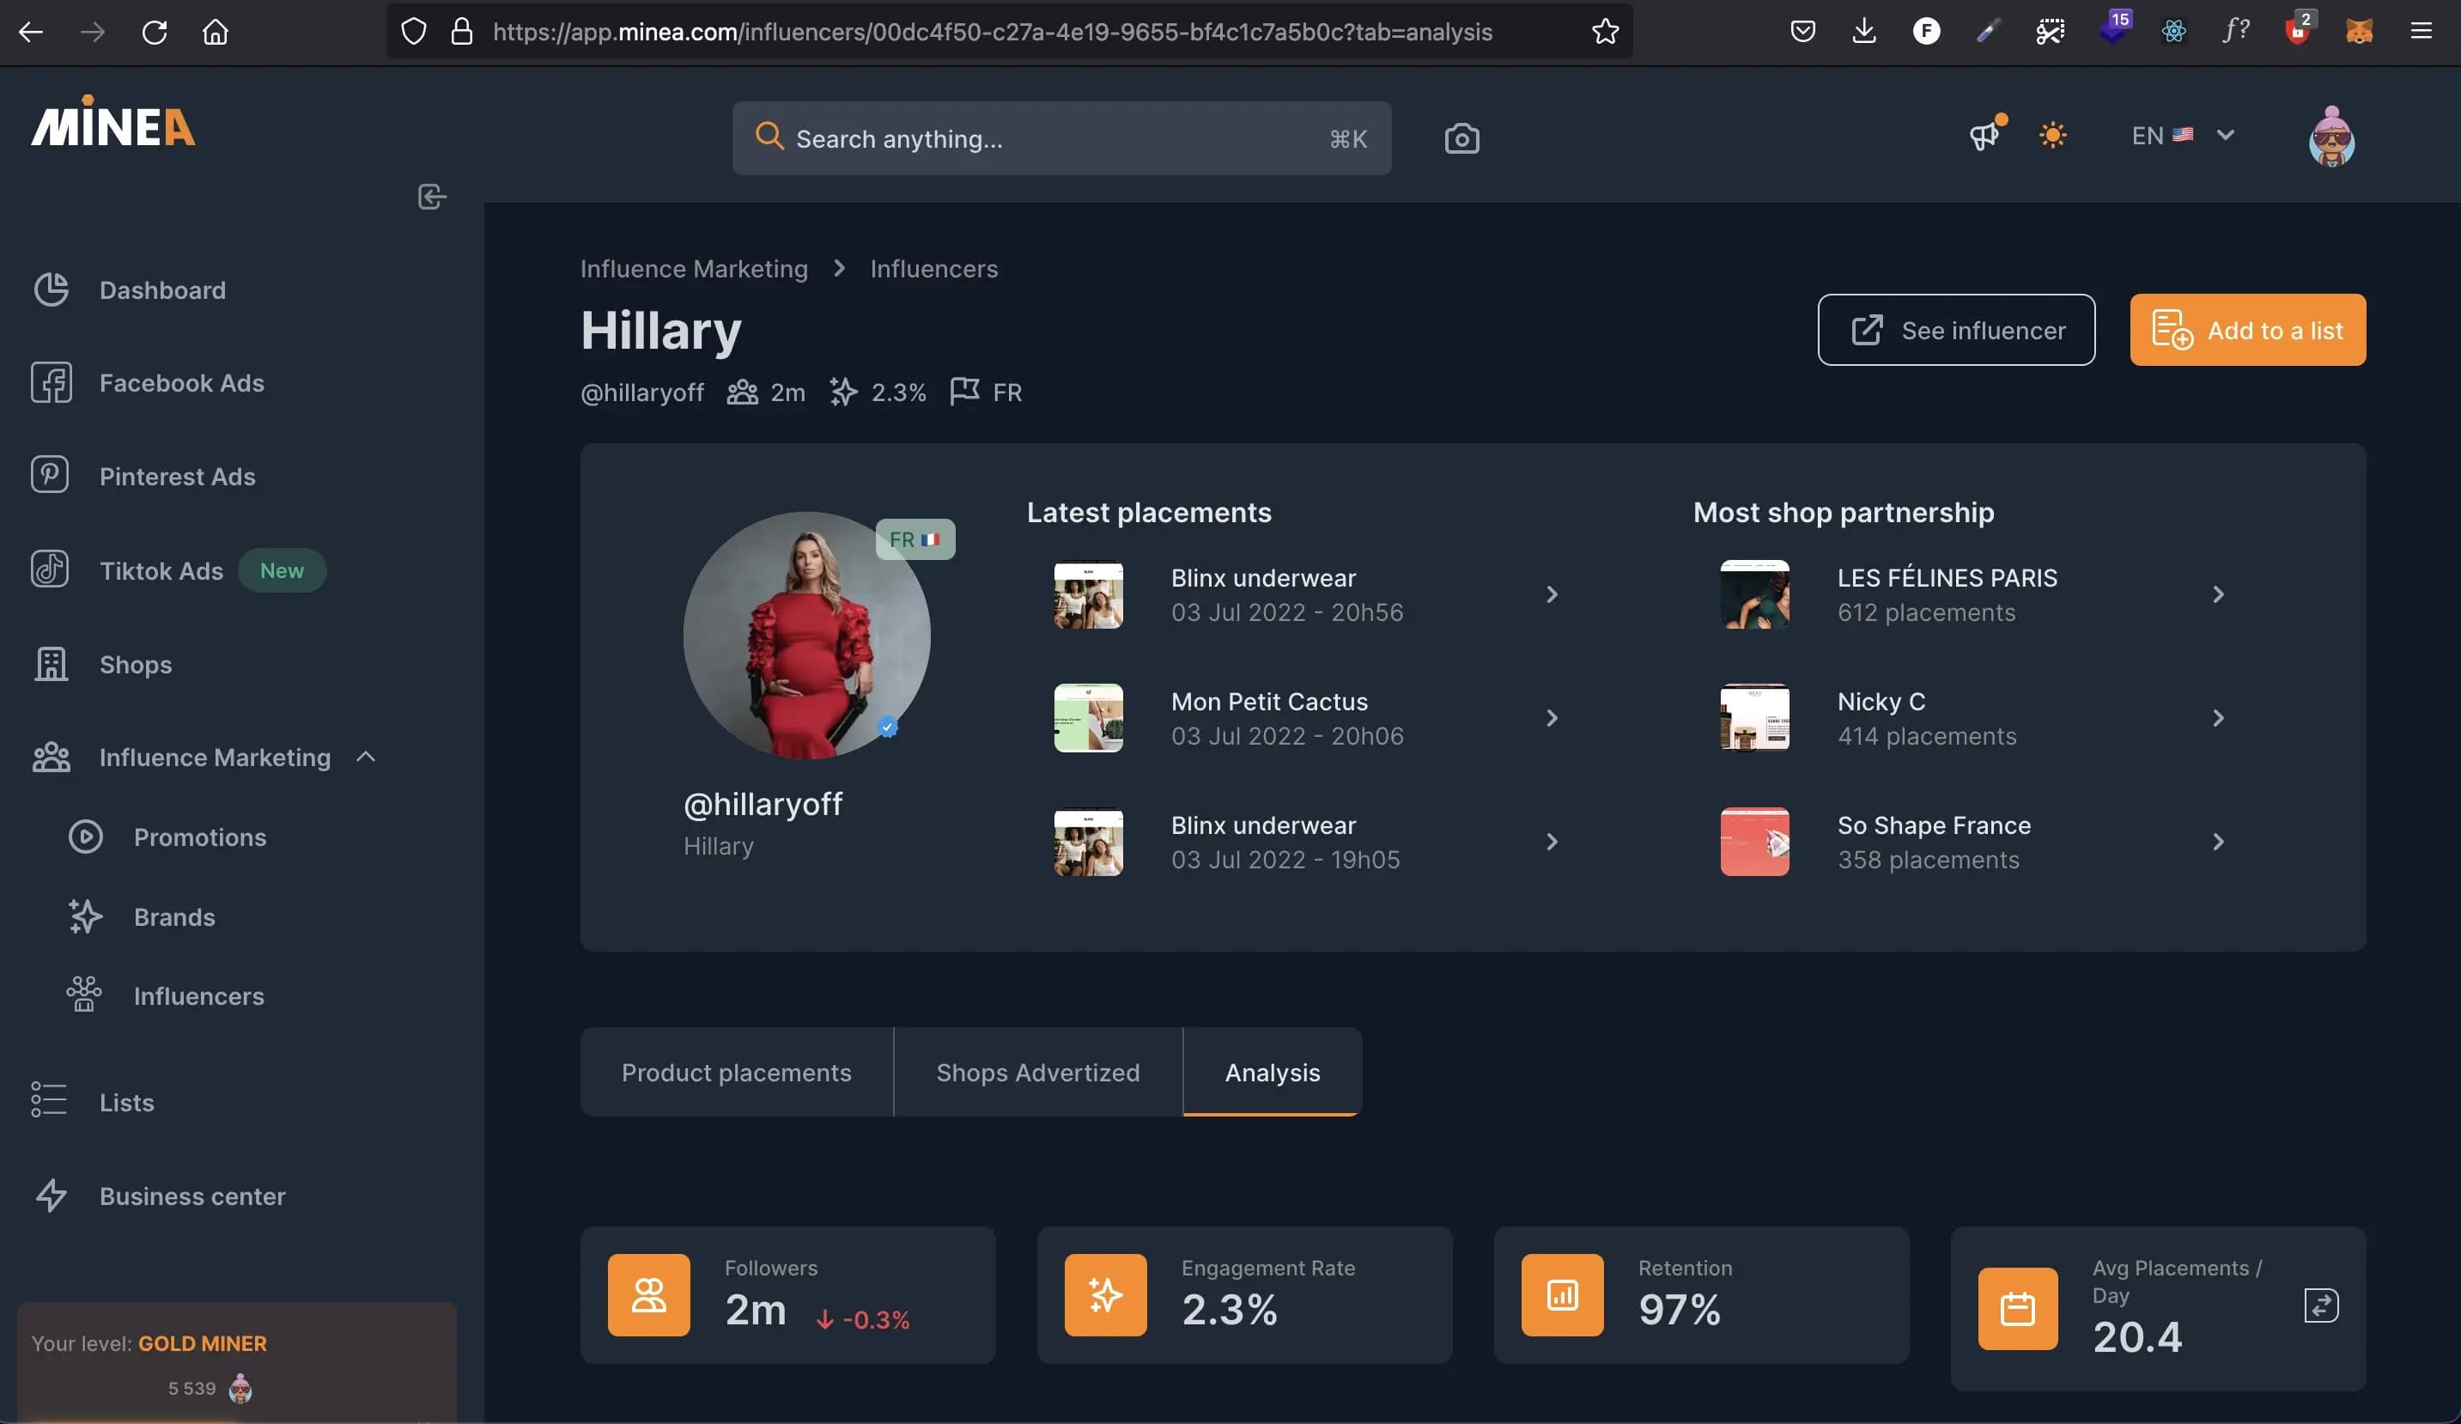Navigate to Shops
The width and height of the screenshot is (2461, 1424).
click(135, 664)
